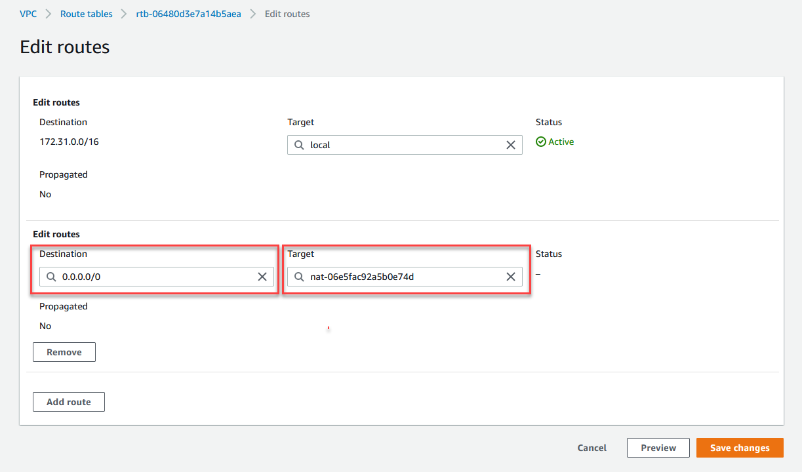
Task: Clear the 0.0.0.0/0 destination field
Action: click(x=262, y=277)
